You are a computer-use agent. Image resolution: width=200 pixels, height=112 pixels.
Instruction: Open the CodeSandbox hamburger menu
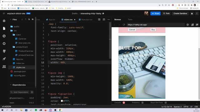4,13
